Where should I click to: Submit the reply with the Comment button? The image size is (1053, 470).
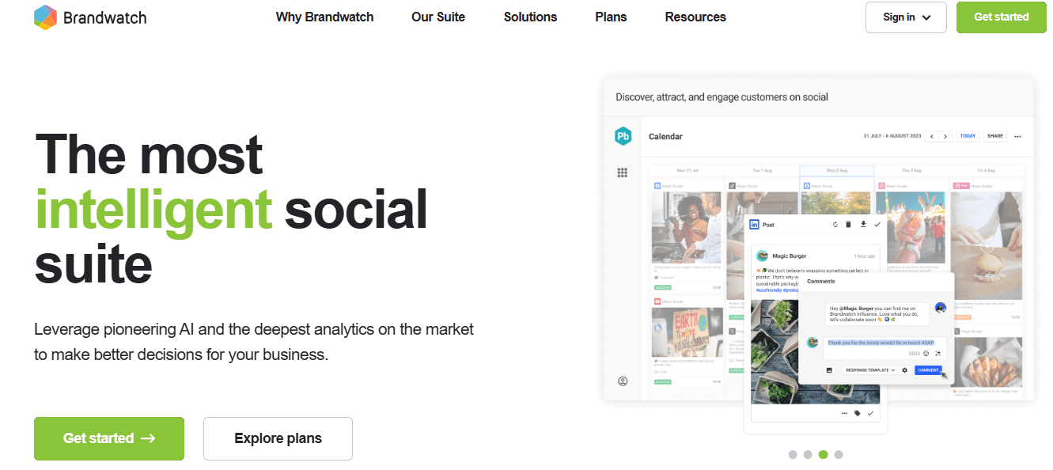tap(929, 370)
